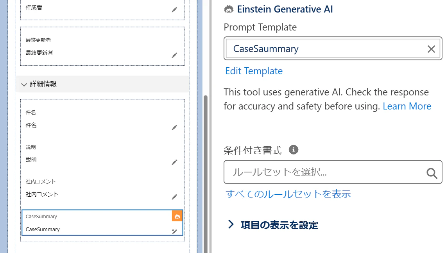Click the Einstein Generative AI header icon
This screenshot has width=446, height=253.
click(x=229, y=9)
